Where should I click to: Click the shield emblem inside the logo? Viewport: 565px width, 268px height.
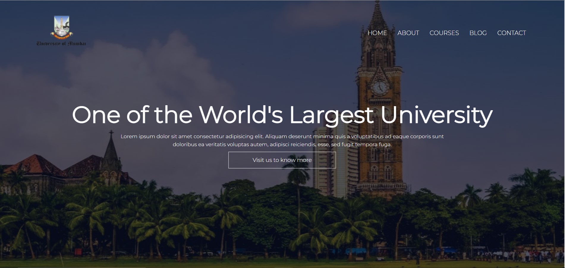pyautogui.click(x=61, y=25)
